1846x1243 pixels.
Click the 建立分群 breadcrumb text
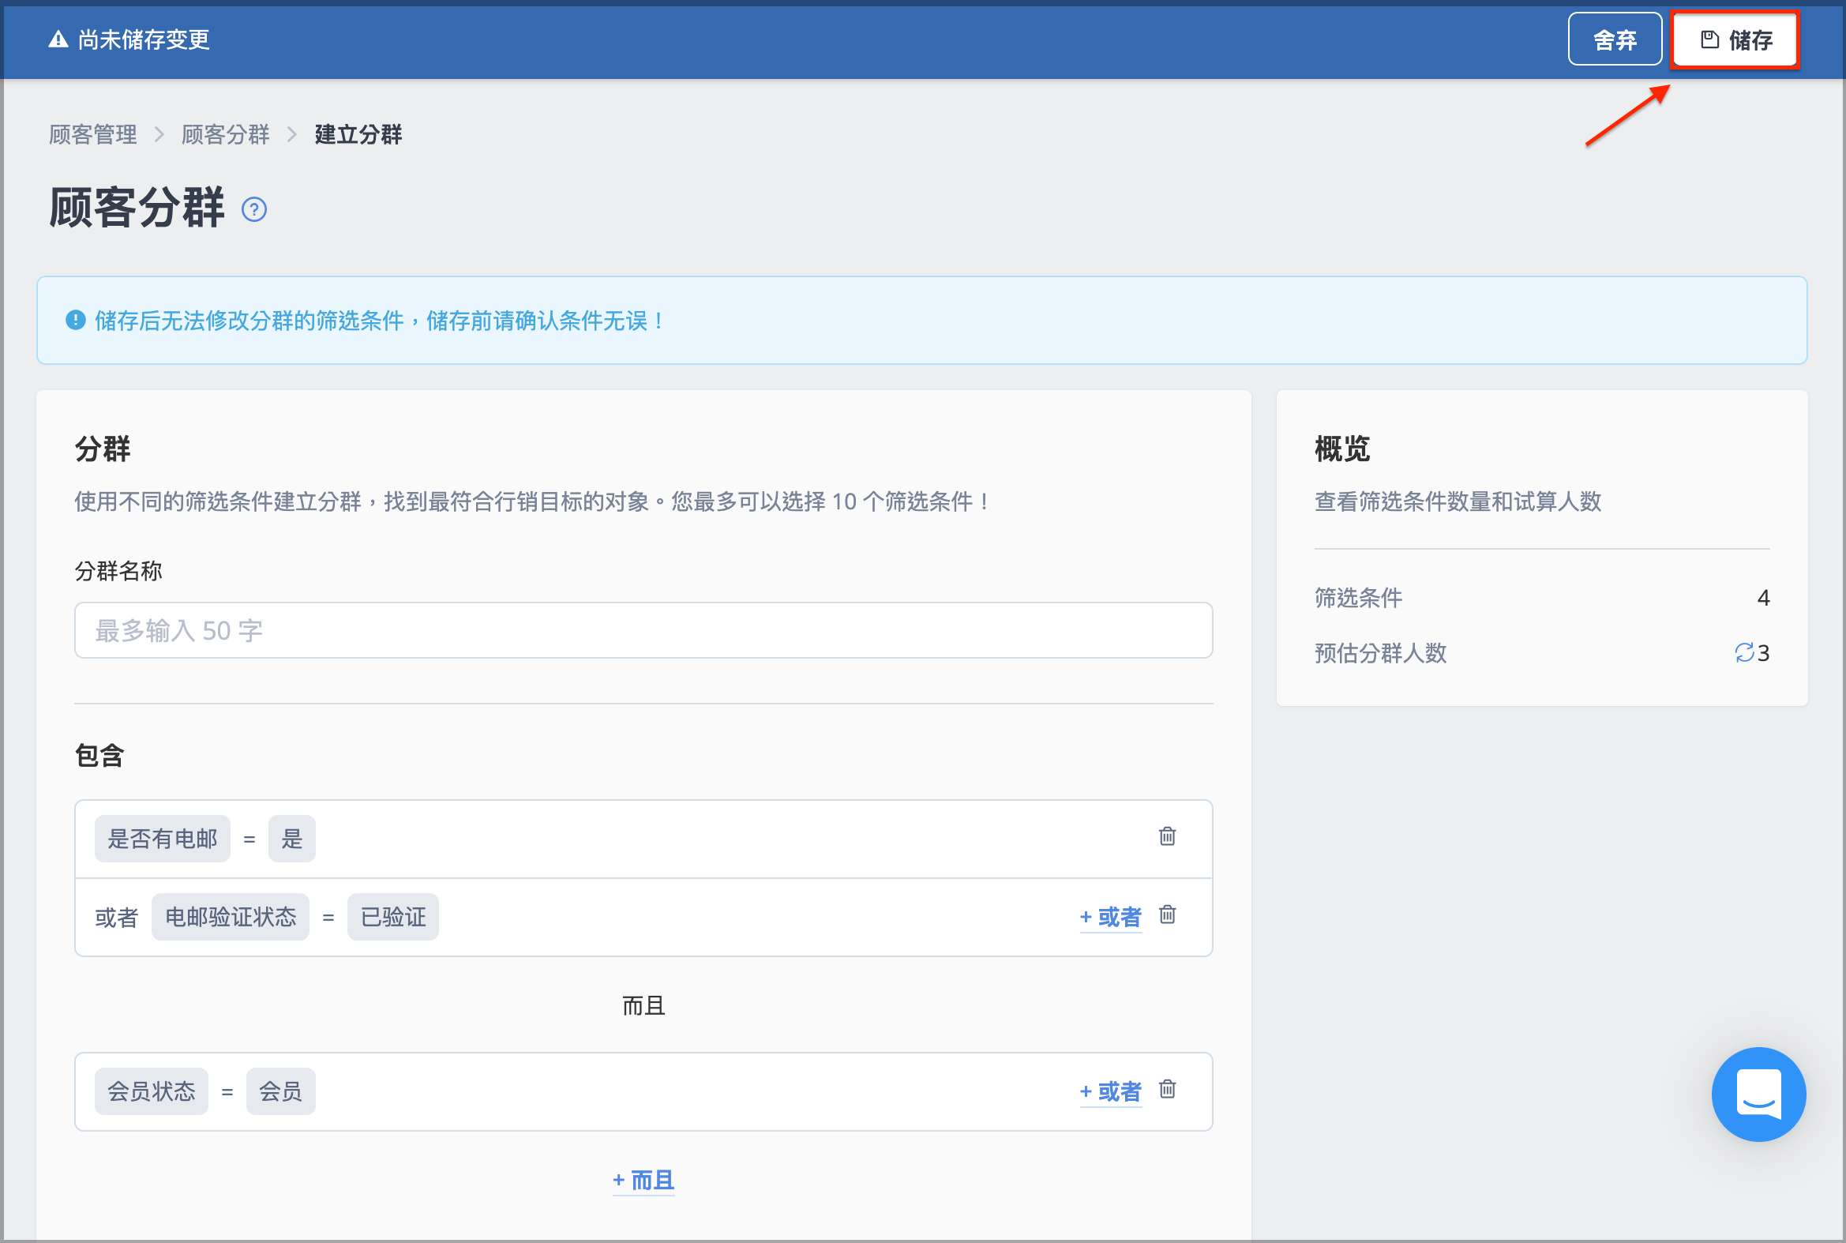click(358, 135)
